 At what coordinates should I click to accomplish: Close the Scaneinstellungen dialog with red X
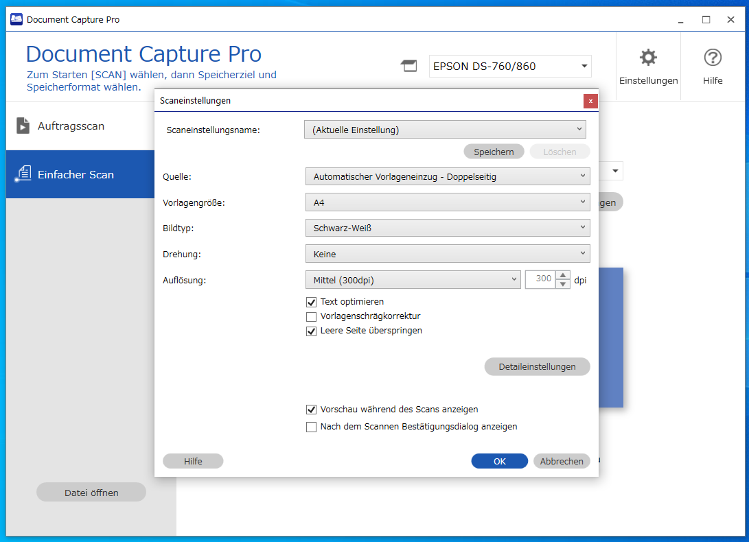(590, 101)
